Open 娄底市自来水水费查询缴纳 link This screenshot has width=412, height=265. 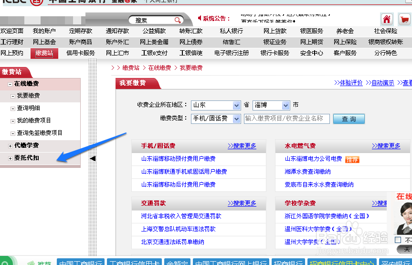coord(319,185)
